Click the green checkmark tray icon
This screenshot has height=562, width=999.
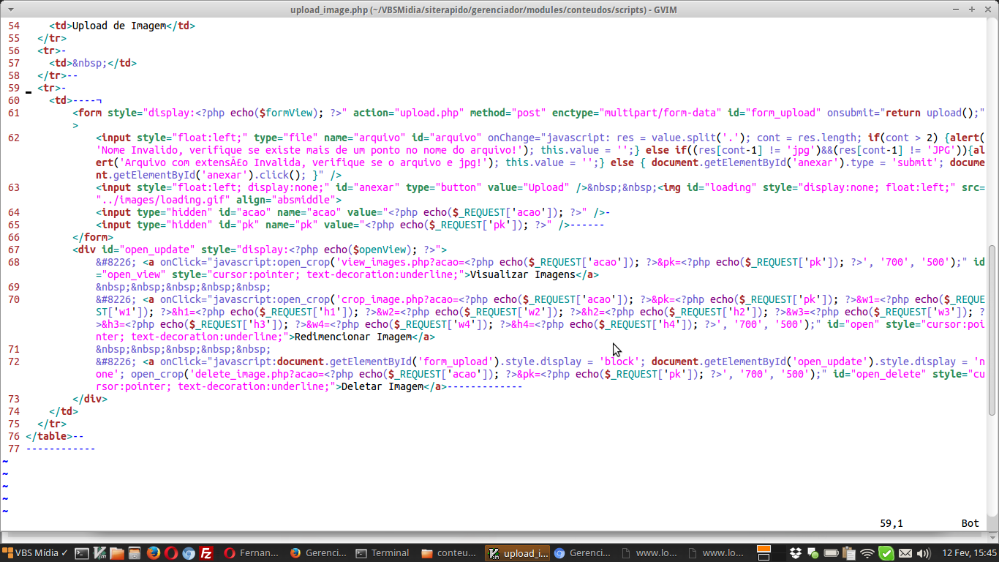(x=886, y=553)
